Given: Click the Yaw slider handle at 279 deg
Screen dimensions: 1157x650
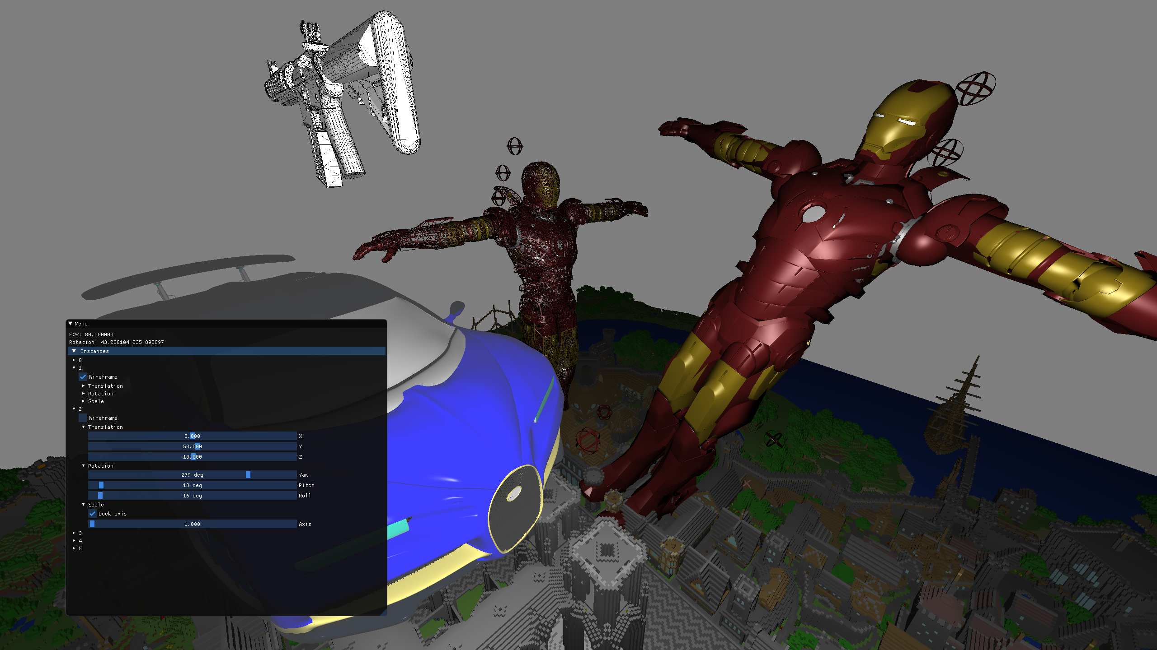Looking at the screenshot, I should 248,475.
